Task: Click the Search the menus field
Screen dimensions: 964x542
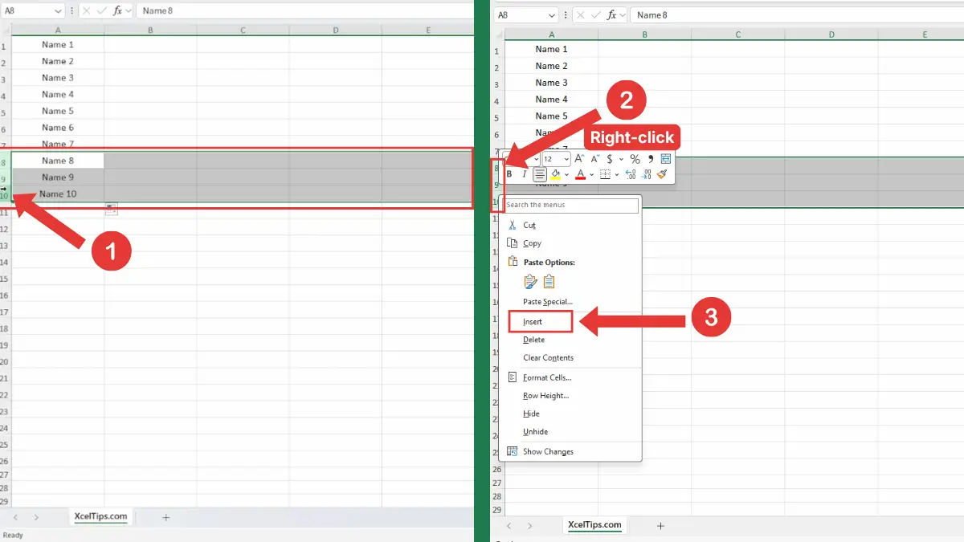Action: click(x=570, y=206)
